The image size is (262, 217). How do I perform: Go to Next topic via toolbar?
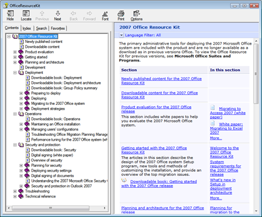57,15
